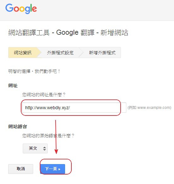Click the 您網站的原始語言是什麼？ prompt text

[x=48, y=136]
